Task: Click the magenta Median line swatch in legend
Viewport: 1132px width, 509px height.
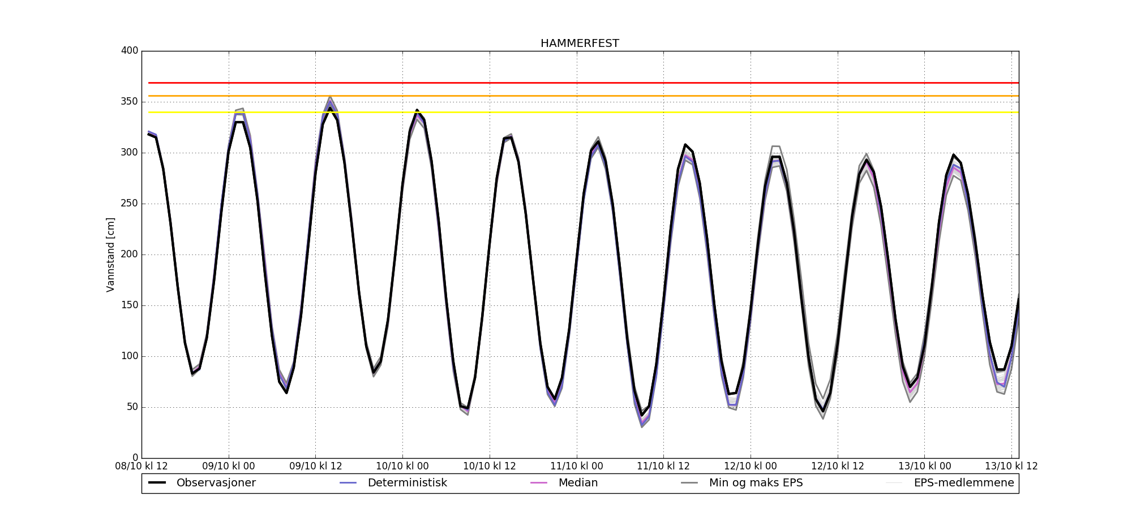Action: coord(539,483)
